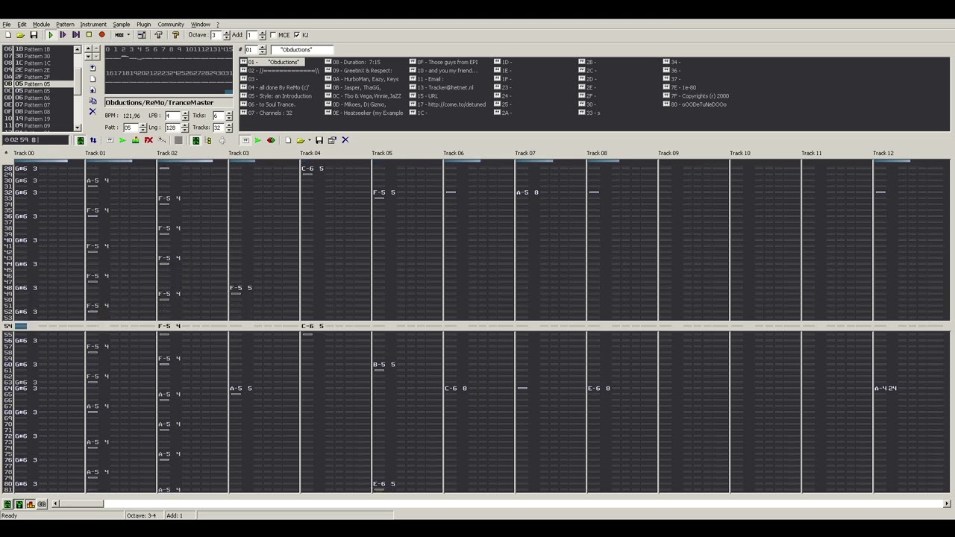Save instrument floppy disk icon
The width and height of the screenshot is (955, 537).
319,140
